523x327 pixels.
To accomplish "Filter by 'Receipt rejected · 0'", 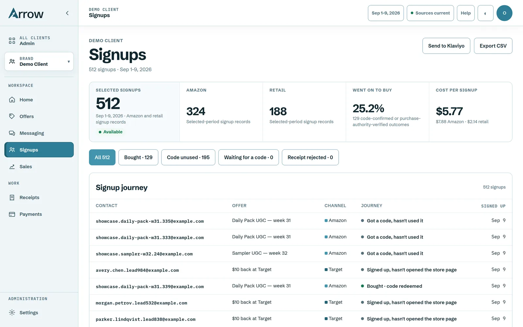I will point(310,157).
